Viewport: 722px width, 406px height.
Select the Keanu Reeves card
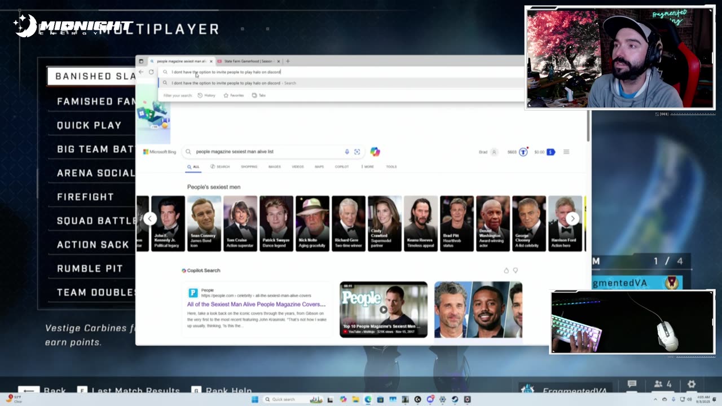point(421,223)
